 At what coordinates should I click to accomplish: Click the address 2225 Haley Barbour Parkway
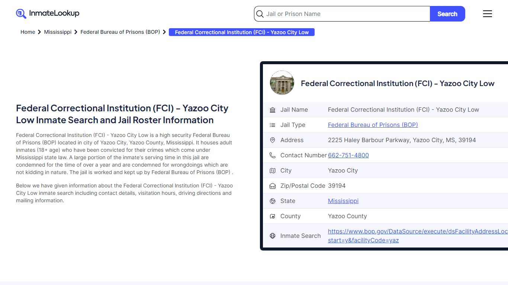point(402,140)
